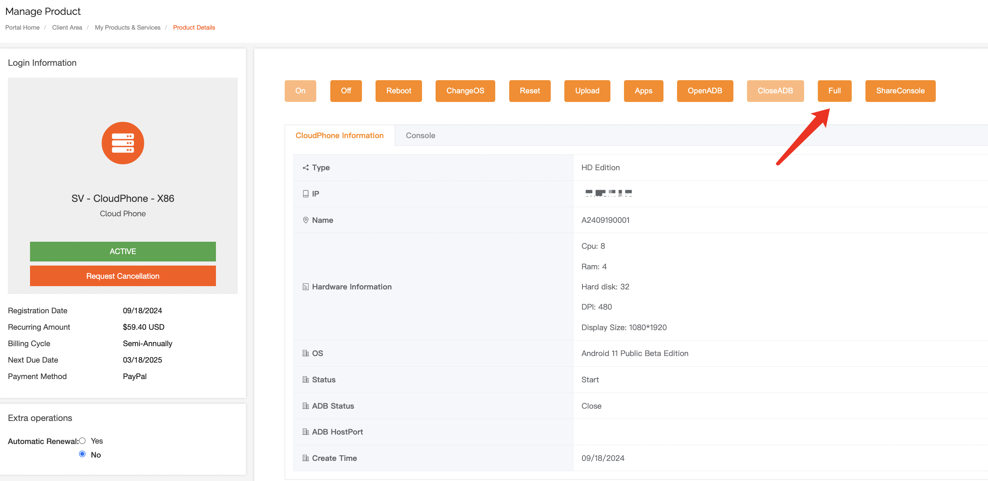Click the Full screen button
Image resolution: width=988 pixels, height=481 pixels.
tap(834, 91)
